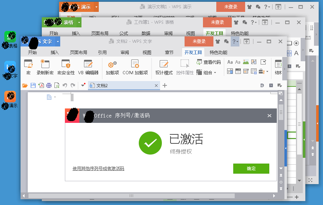
Task: Open the 审阅 ribbon tab
Action: tap(125, 52)
